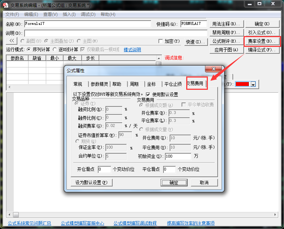Close the 公式属性 dialog
This screenshot has height=229, width=284.
coord(213,70)
